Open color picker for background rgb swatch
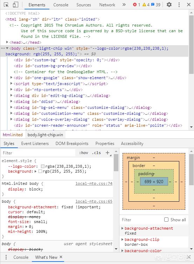The height and width of the screenshot is (264, 194). (40, 172)
